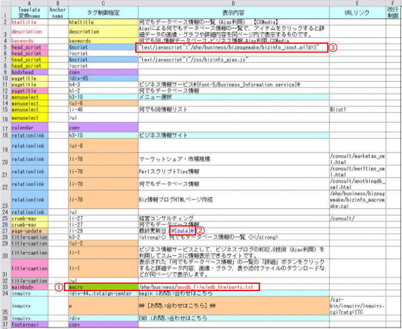The height and width of the screenshot is (329, 402).
Task: Click the '@@ [お問い合わせはこちら] @@' cell
Action: coord(234,306)
